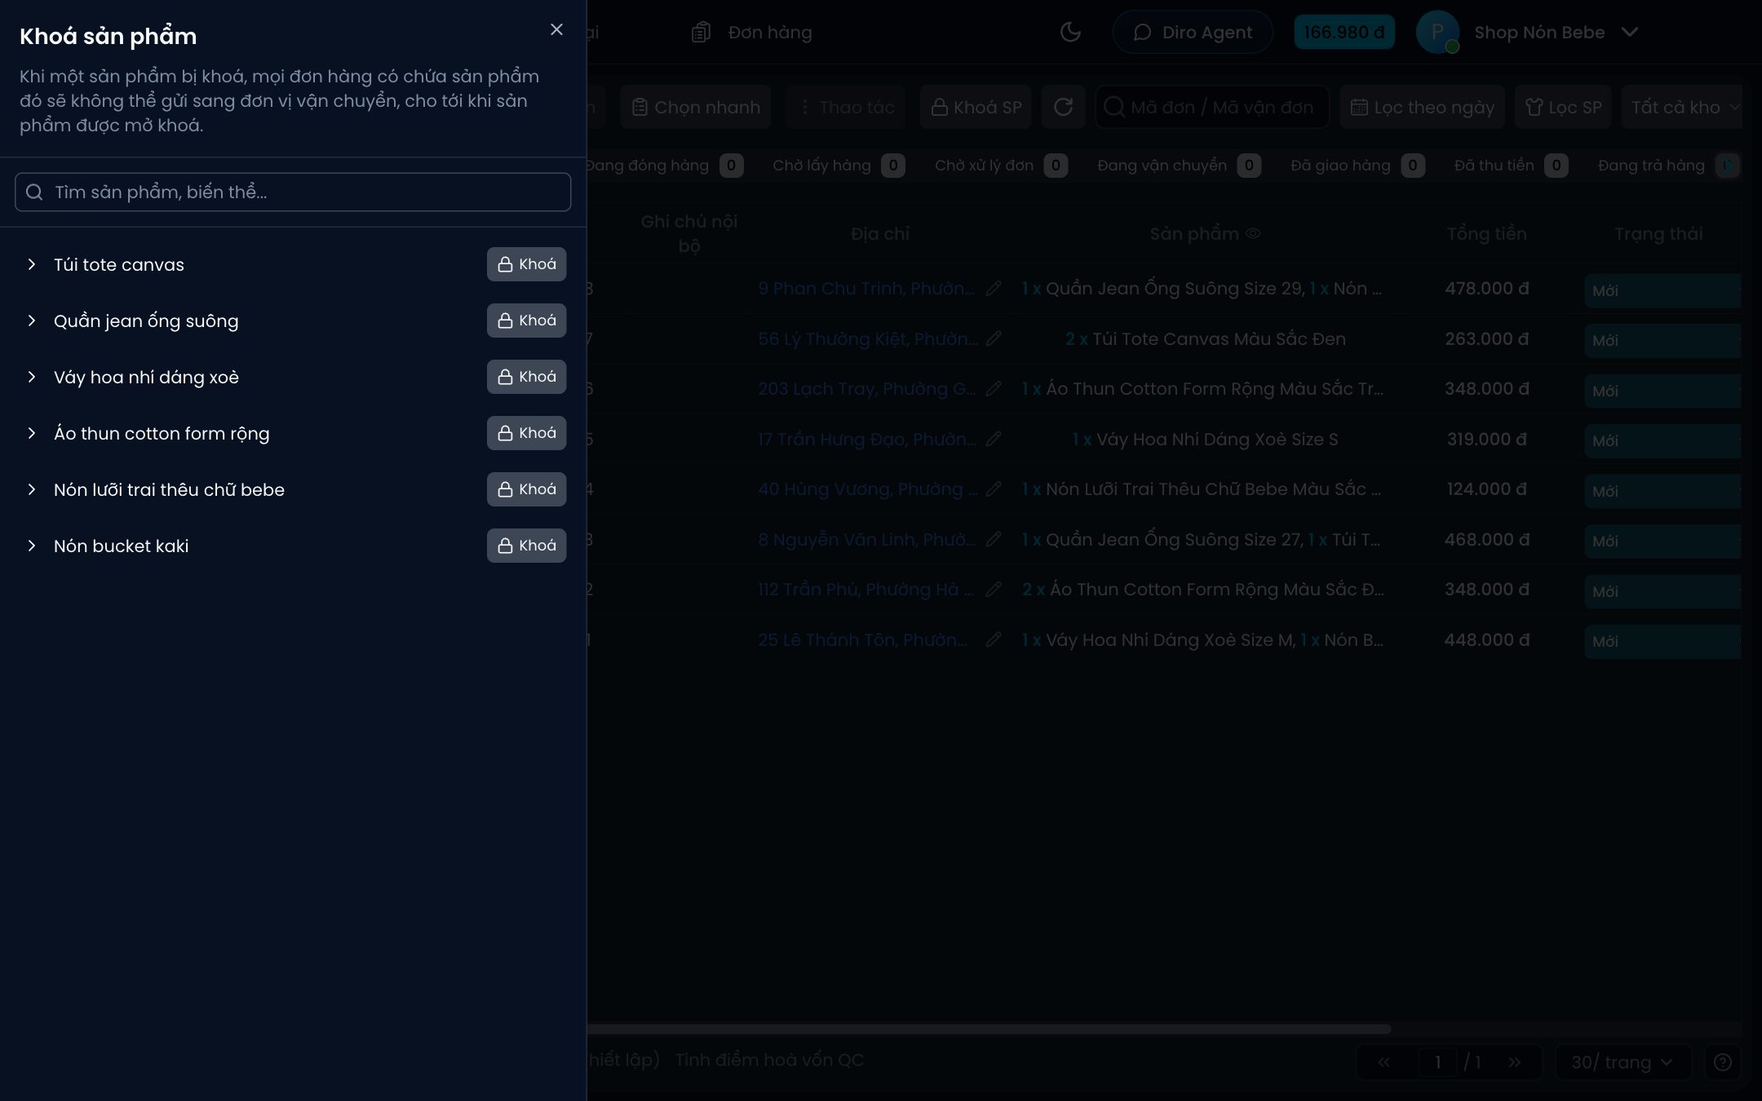This screenshot has height=1101, width=1762.
Task: Expand Váy hoa nhí dáng xoè row
Action: pos(32,377)
